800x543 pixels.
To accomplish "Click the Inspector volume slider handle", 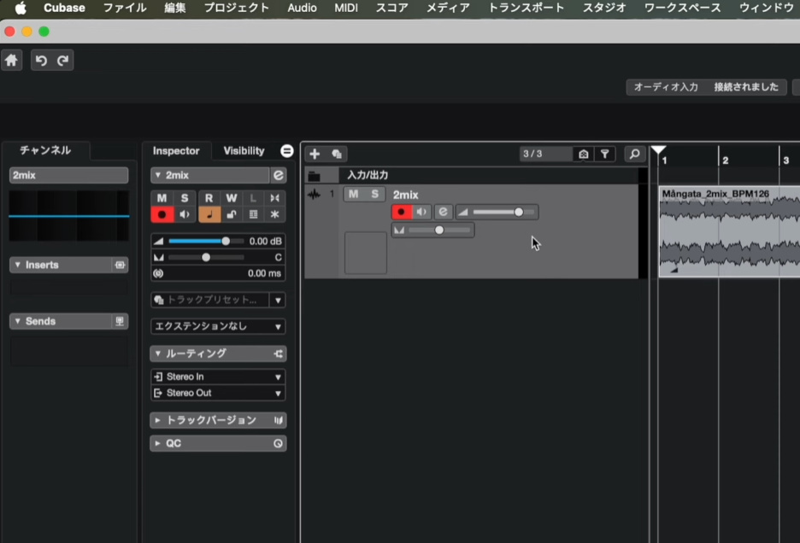I will pyautogui.click(x=226, y=242).
